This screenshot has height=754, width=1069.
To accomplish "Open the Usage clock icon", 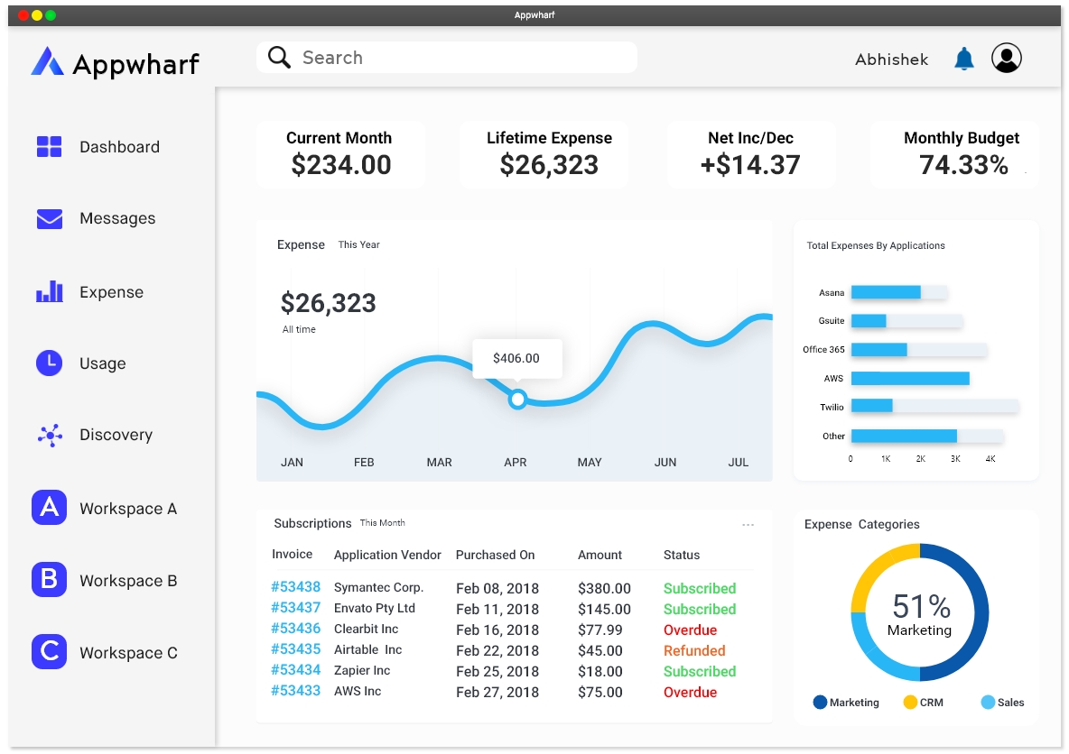I will point(49,363).
